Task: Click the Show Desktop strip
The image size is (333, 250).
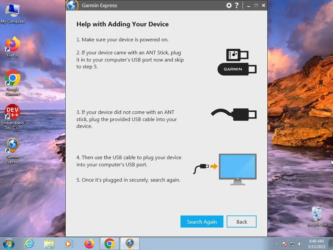Action: coord(331,243)
